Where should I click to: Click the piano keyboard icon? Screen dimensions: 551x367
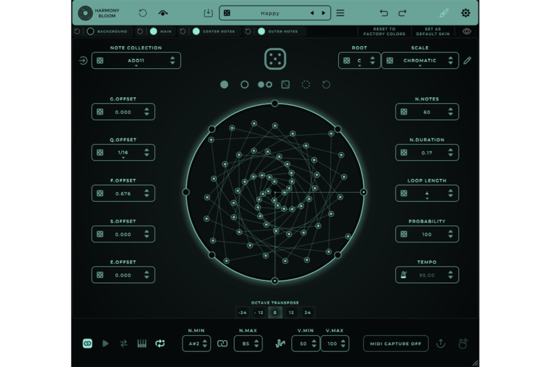142,343
